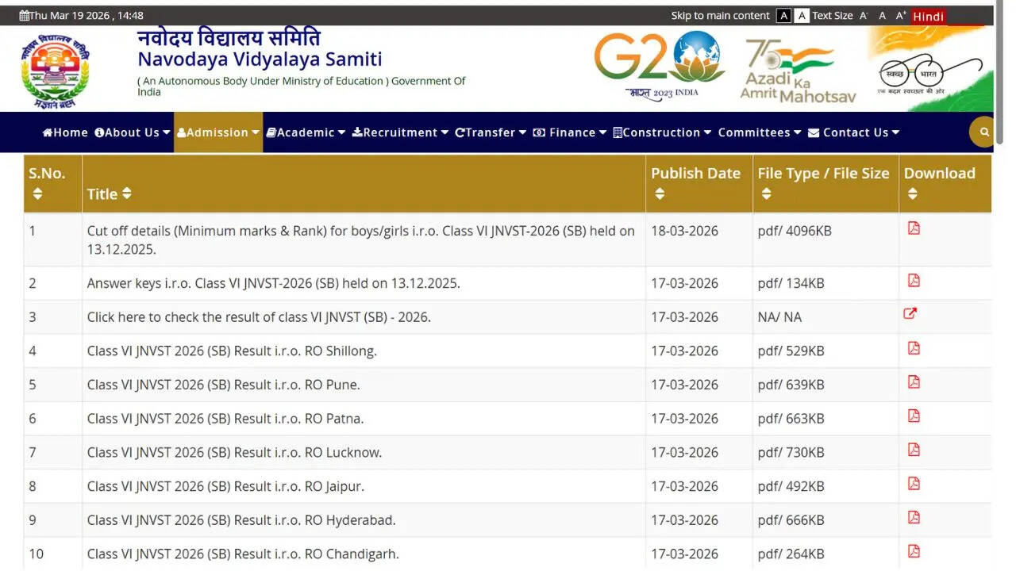This screenshot has height=571, width=1016.
Task: Click the search magnifier icon
Action: pyautogui.click(x=984, y=132)
